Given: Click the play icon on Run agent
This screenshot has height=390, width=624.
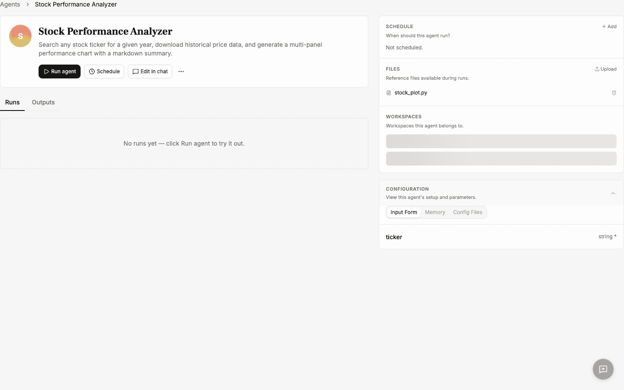Looking at the screenshot, I should 45,71.
